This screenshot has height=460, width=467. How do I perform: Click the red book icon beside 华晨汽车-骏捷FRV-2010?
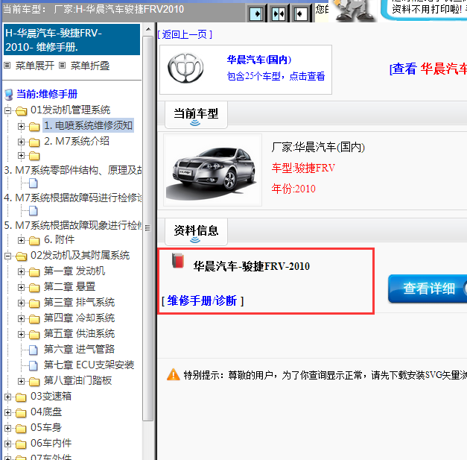(x=178, y=260)
